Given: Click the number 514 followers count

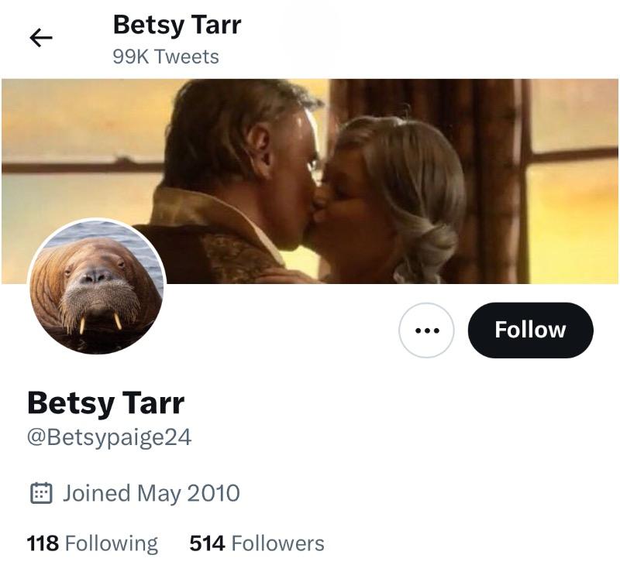Looking at the screenshot, I should click(207, 543).
